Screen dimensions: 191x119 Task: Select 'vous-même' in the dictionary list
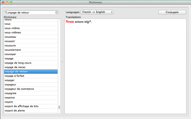[x=31, y=28]
